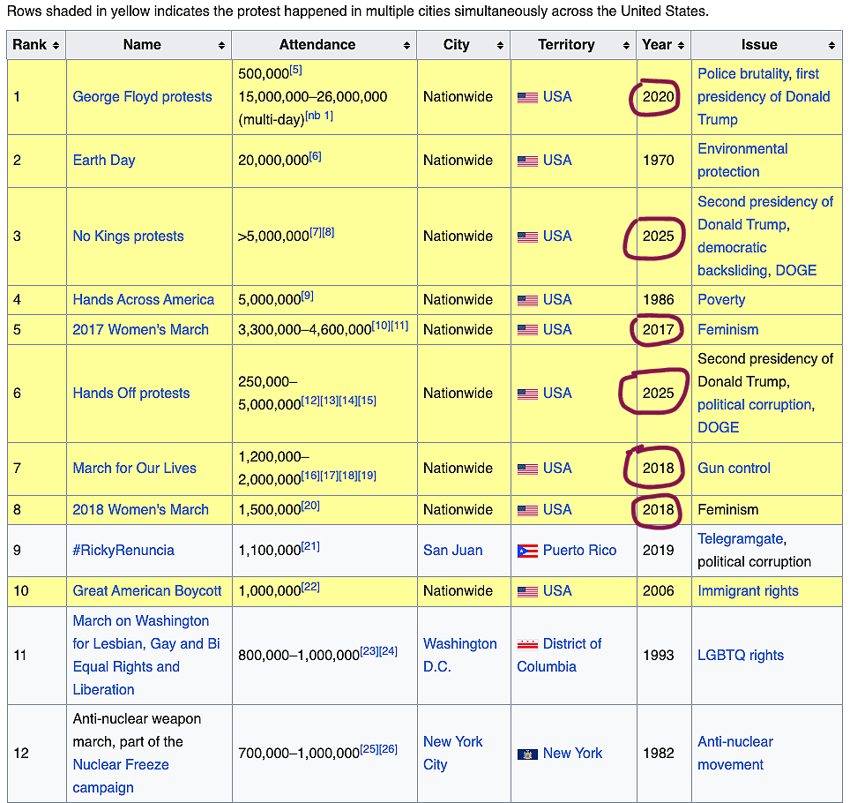The width and height of the screenshot is (850, 803).
Task: Click USA flag in Hands Across America row
Action: [x=527, y=301]
